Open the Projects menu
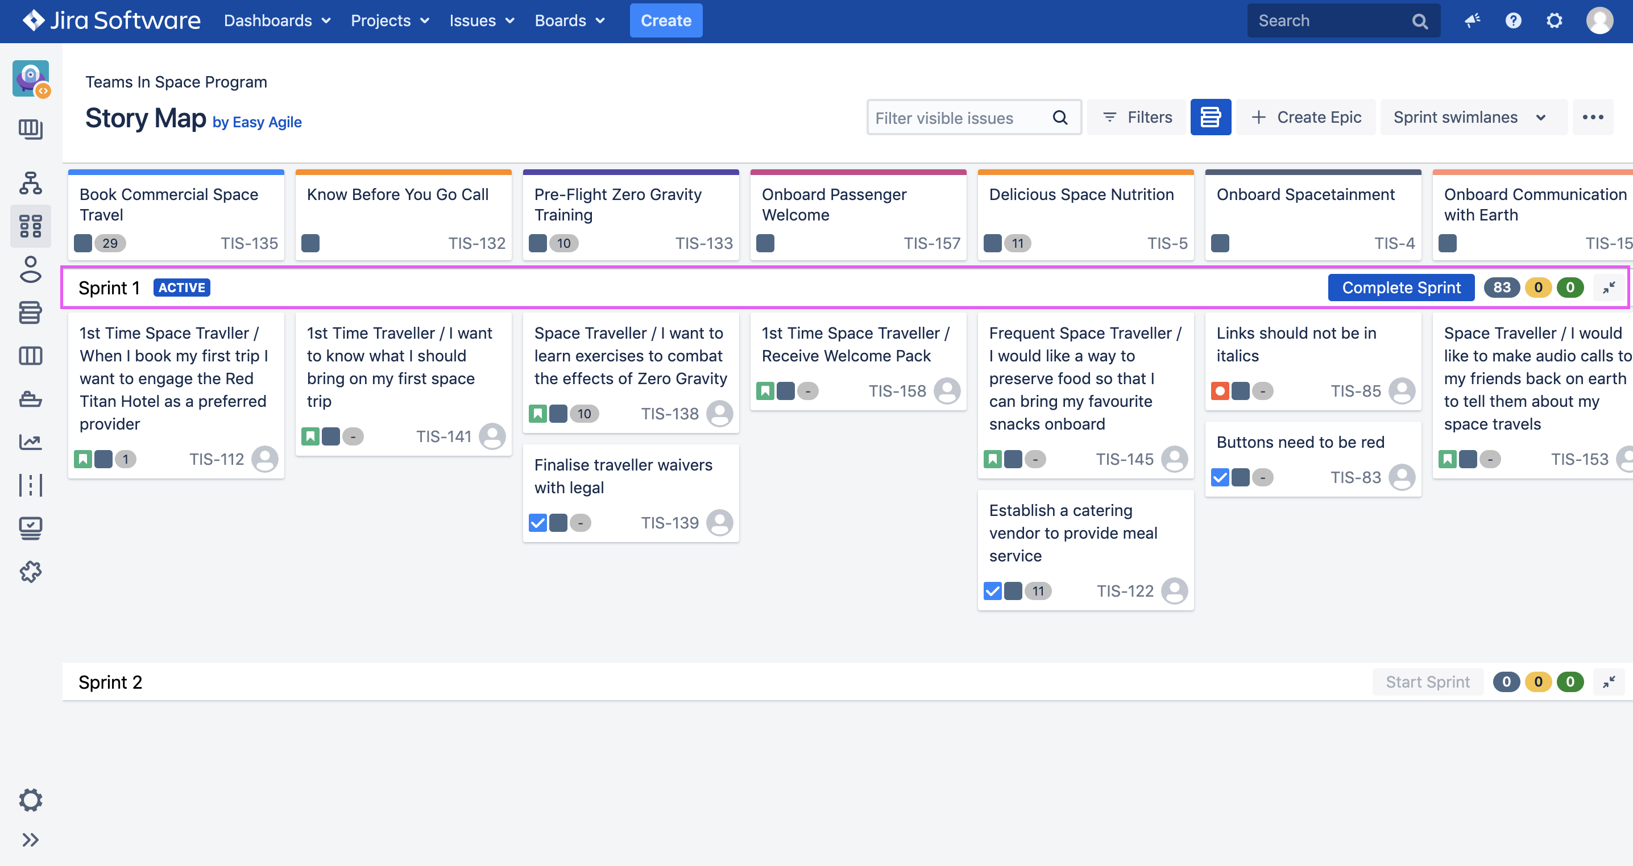Screen dimensions: 1633x866 (x=389, y=21)
